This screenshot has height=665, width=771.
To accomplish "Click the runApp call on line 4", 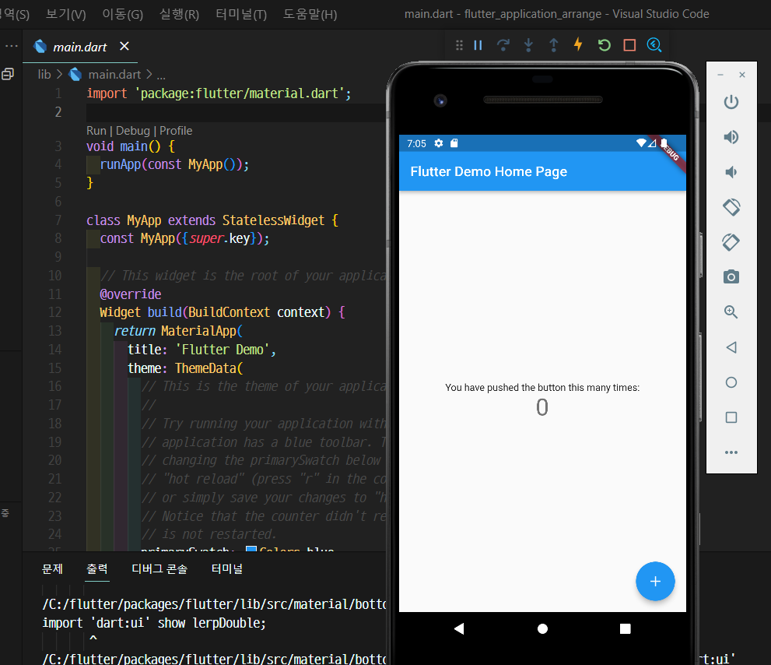I will pos(174,164).
